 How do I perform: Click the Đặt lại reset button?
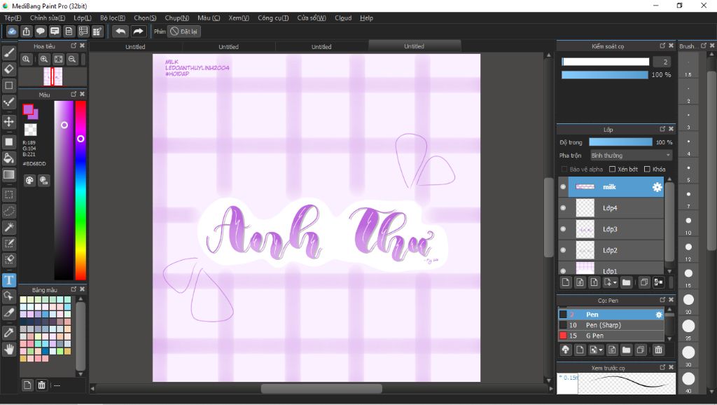tap(184, 32)
